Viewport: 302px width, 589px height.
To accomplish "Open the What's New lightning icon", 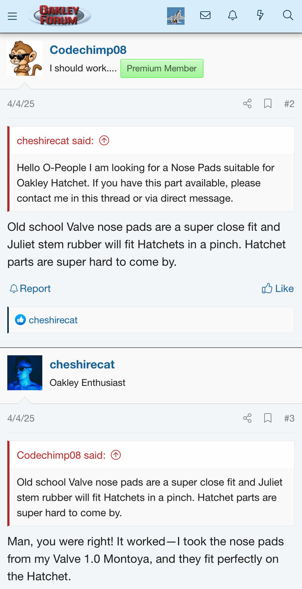I will click(260, 15).
